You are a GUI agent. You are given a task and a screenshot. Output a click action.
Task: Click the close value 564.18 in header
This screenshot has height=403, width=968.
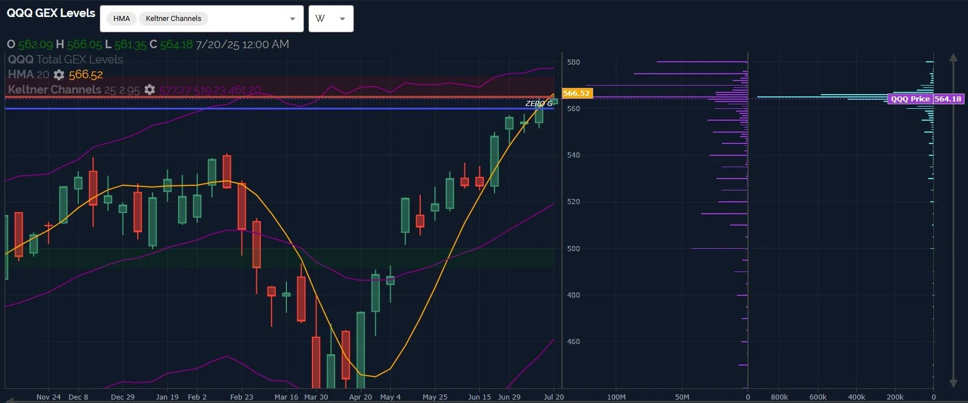[x=176, y=44]
